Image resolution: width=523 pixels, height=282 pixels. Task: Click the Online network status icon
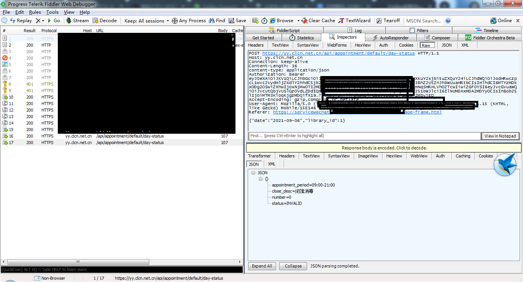point(494,21)
